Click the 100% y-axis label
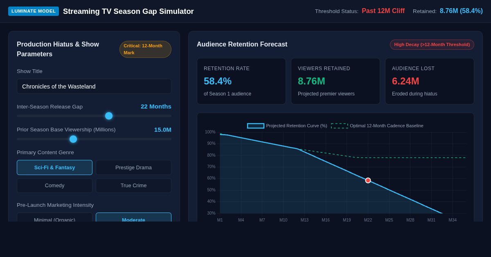491x257 pixels. click(x=210, y=132)
